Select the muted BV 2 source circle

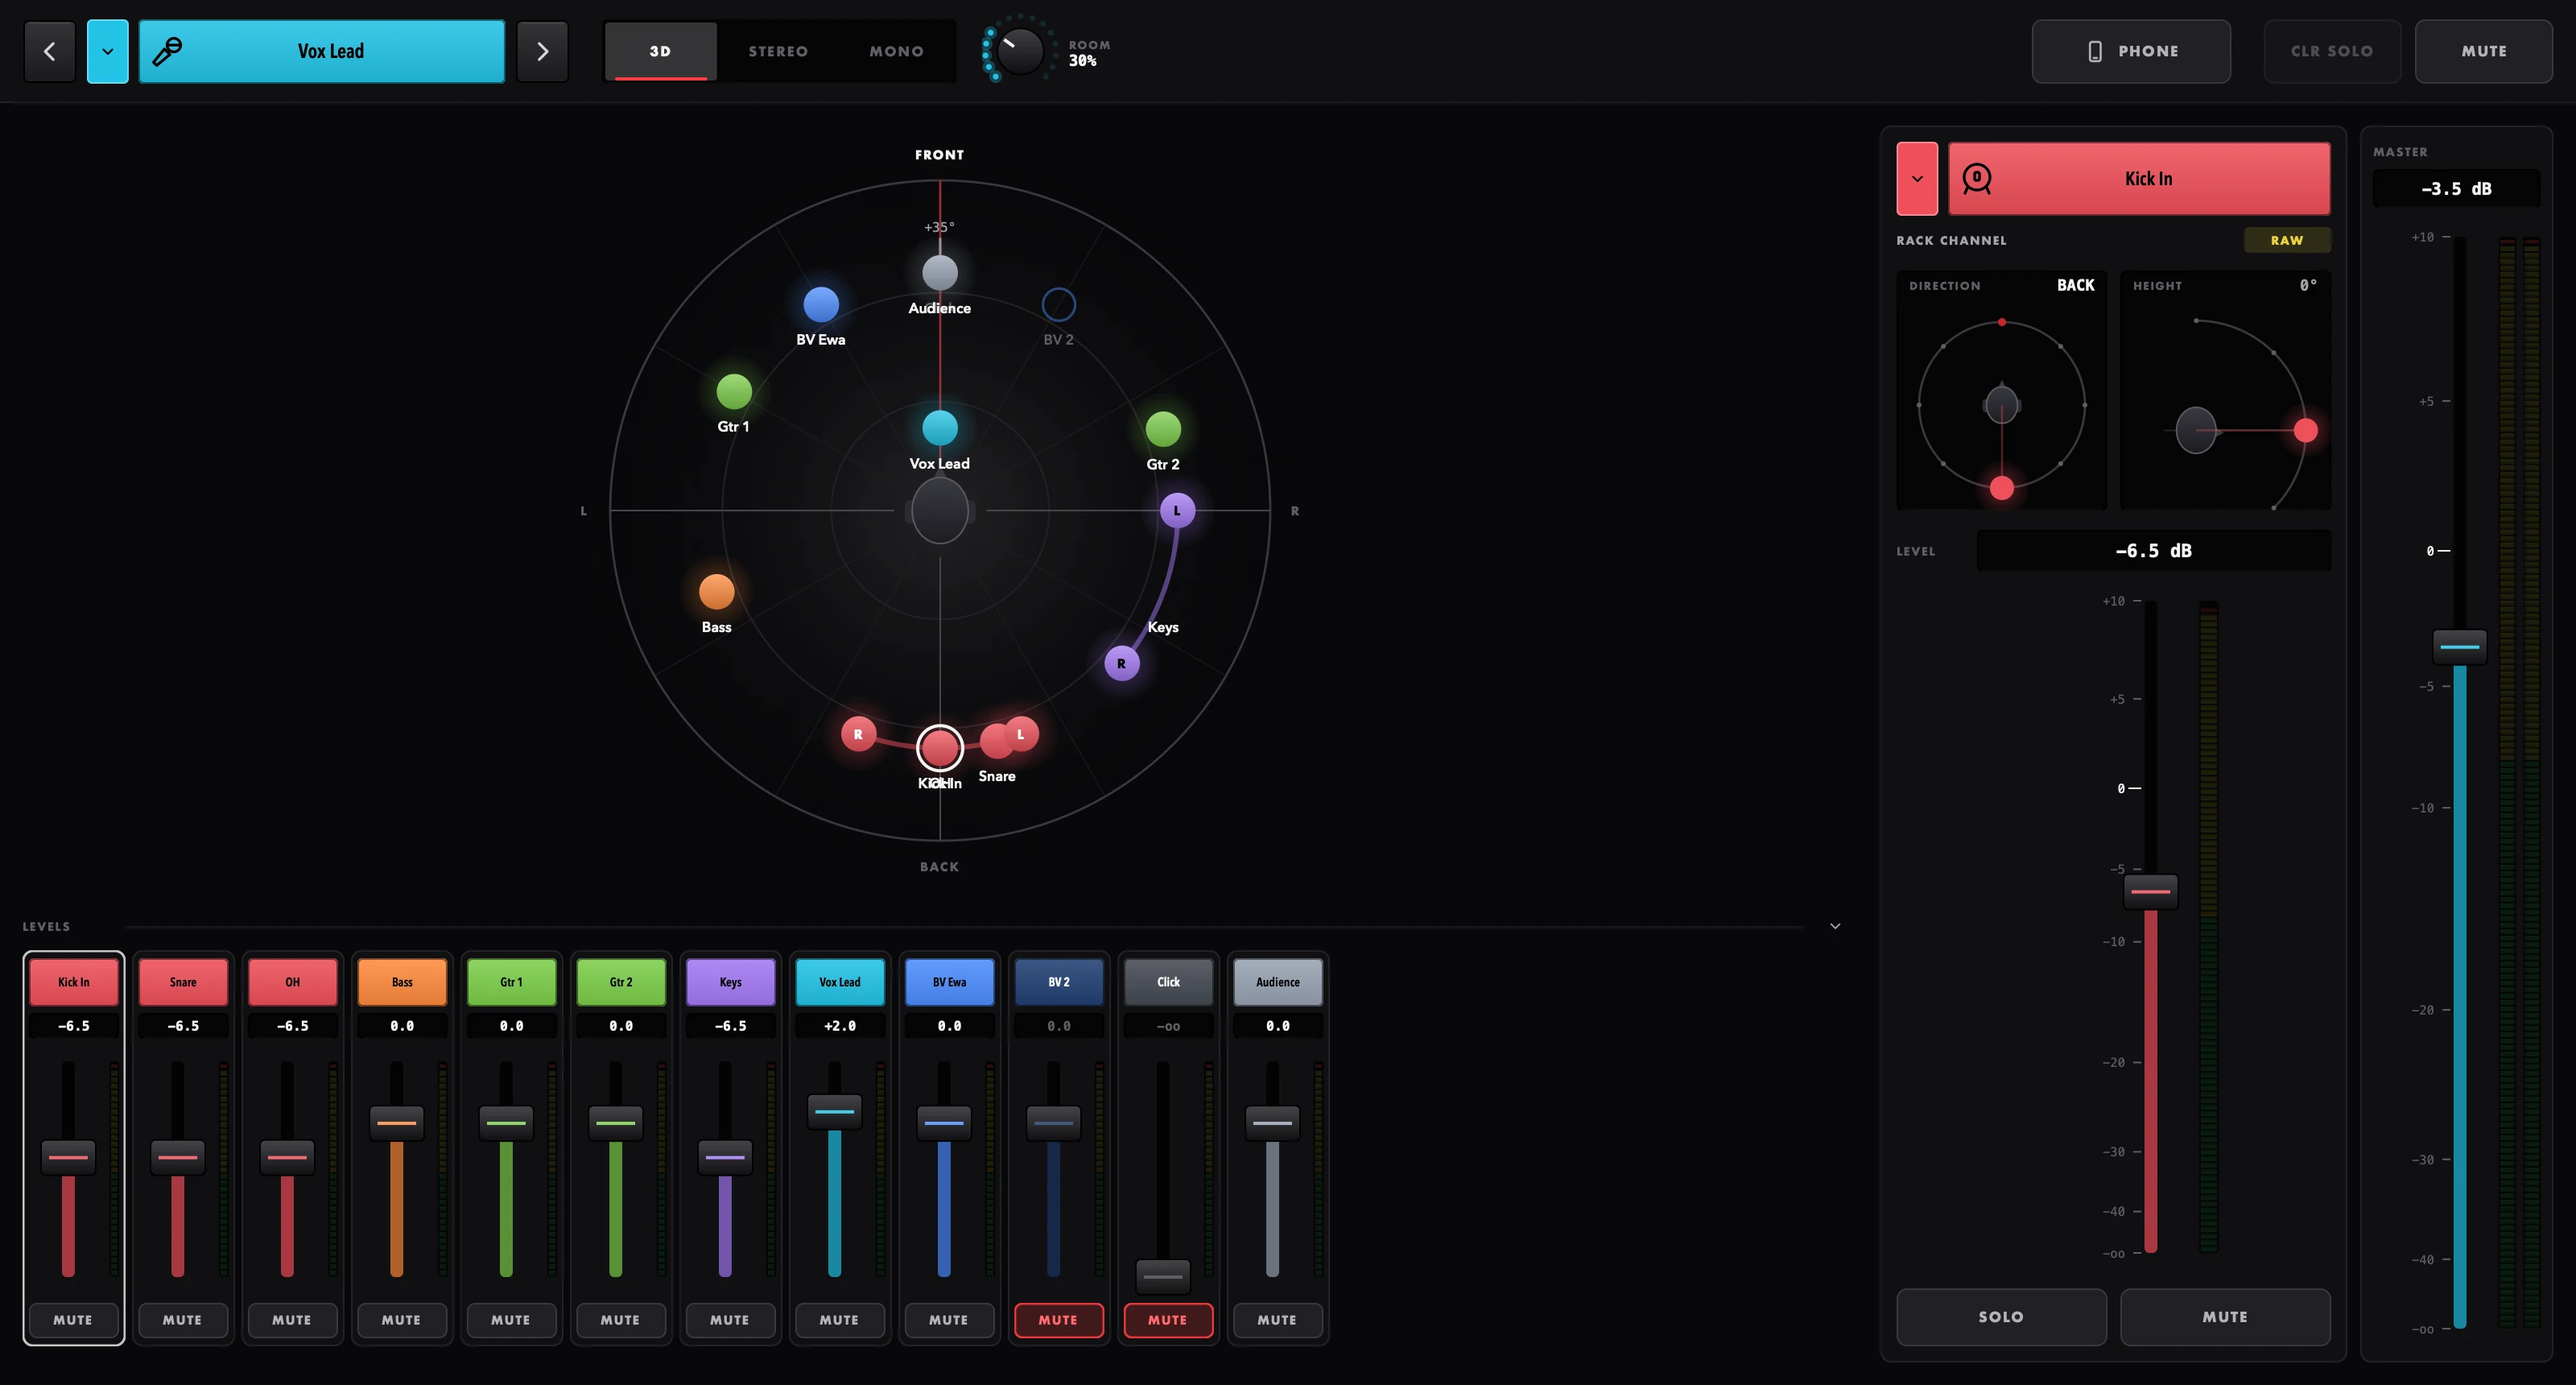pyautogui.click(x=1058, y=304)
